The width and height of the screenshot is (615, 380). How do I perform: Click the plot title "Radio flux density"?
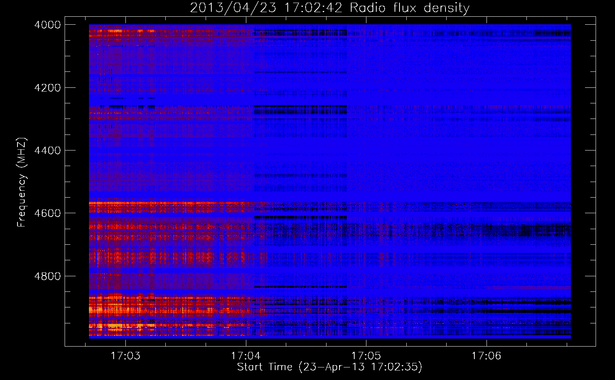(410, 8)
